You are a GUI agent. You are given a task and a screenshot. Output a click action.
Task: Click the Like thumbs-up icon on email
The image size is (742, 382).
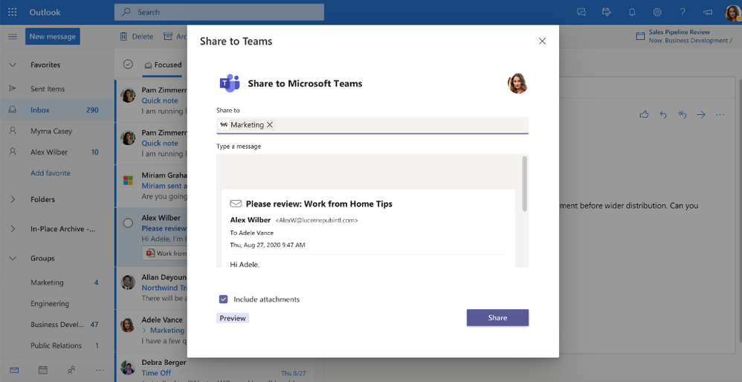644,114
